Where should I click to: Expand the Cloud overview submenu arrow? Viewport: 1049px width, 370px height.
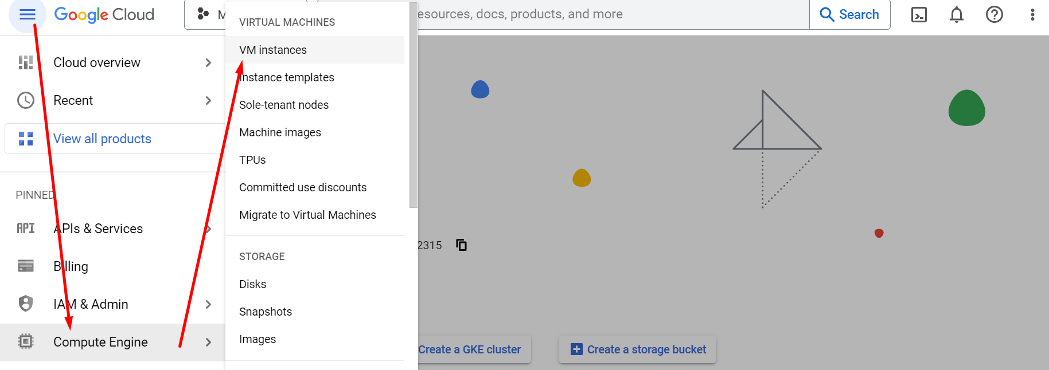pos(208,62)
